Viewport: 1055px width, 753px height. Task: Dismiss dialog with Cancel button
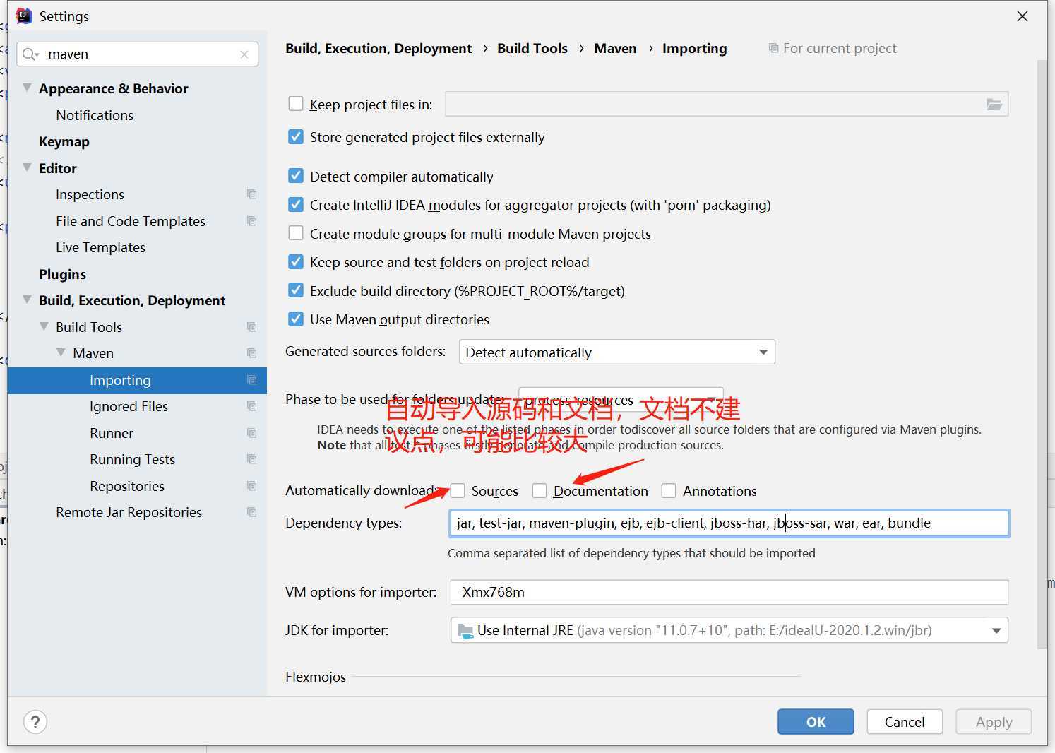[905, 722]
